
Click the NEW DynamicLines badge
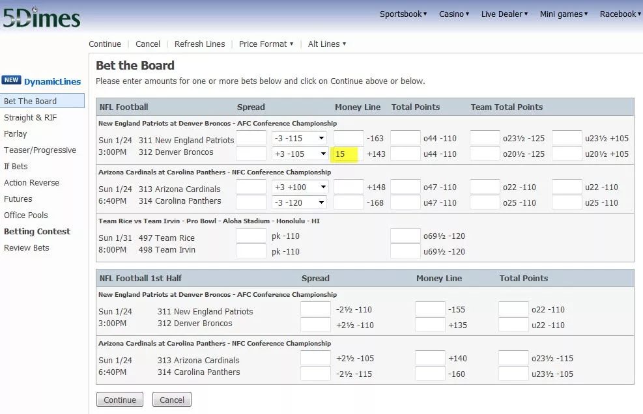42,81
